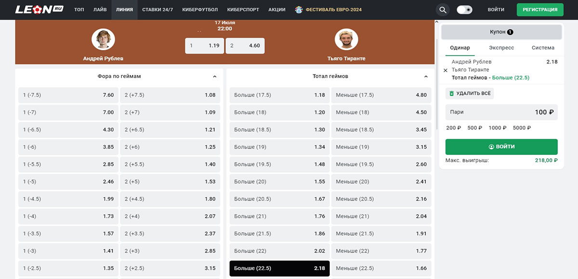Select Больше (20) at 1.55
578x279 pixels.
[280, 182]
